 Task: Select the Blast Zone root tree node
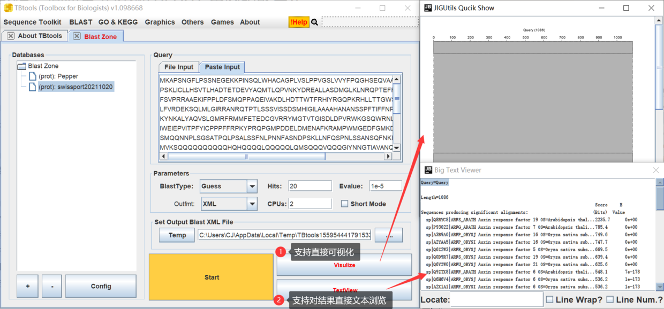point(43,66)
